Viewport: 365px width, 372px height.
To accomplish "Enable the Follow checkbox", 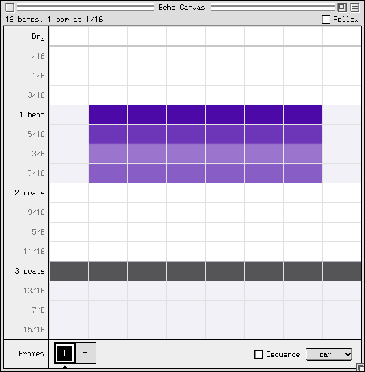I will coord(326,20).
